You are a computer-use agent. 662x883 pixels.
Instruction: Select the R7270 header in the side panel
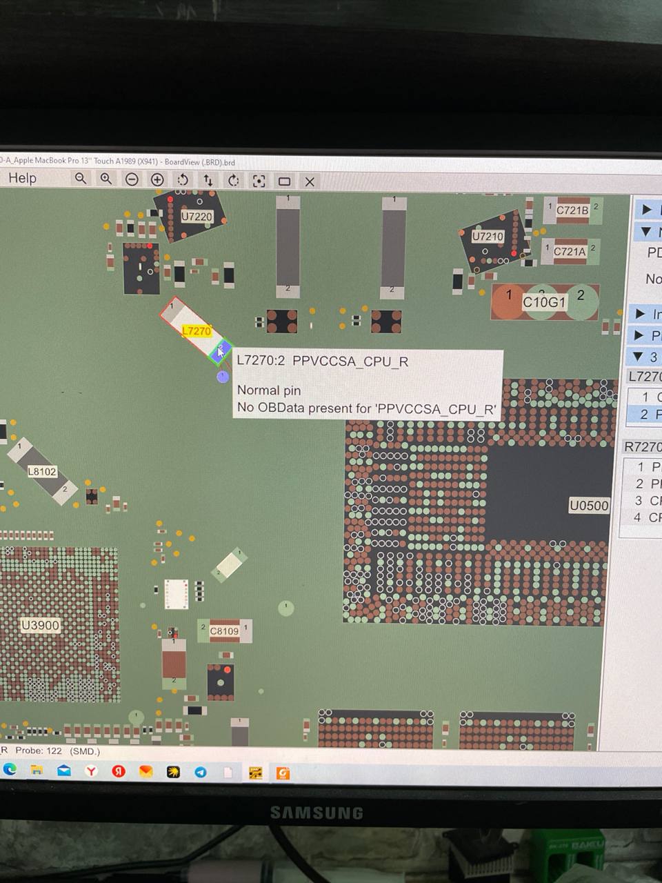point(642,447)
